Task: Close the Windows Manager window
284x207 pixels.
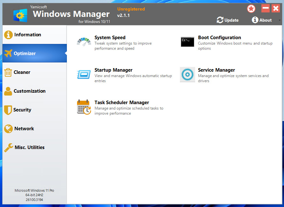Action: tap(276, 8)
